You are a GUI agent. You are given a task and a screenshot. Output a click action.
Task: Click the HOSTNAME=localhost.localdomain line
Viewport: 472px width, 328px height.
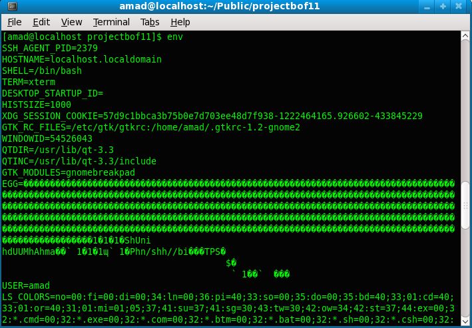pyautogui.click(x=82, y=59)
